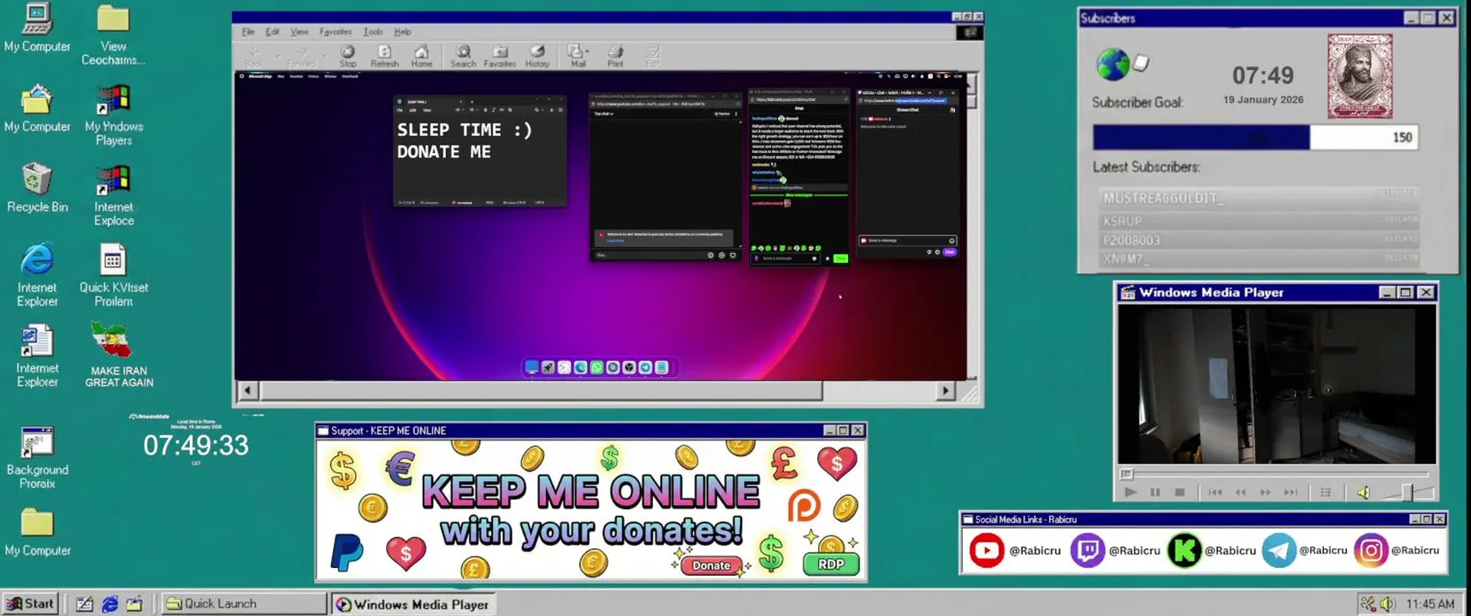This screenshot has width=1471, height=616.
Task: Open the Telegram @Rabicru link
Action: point(1306,551)
